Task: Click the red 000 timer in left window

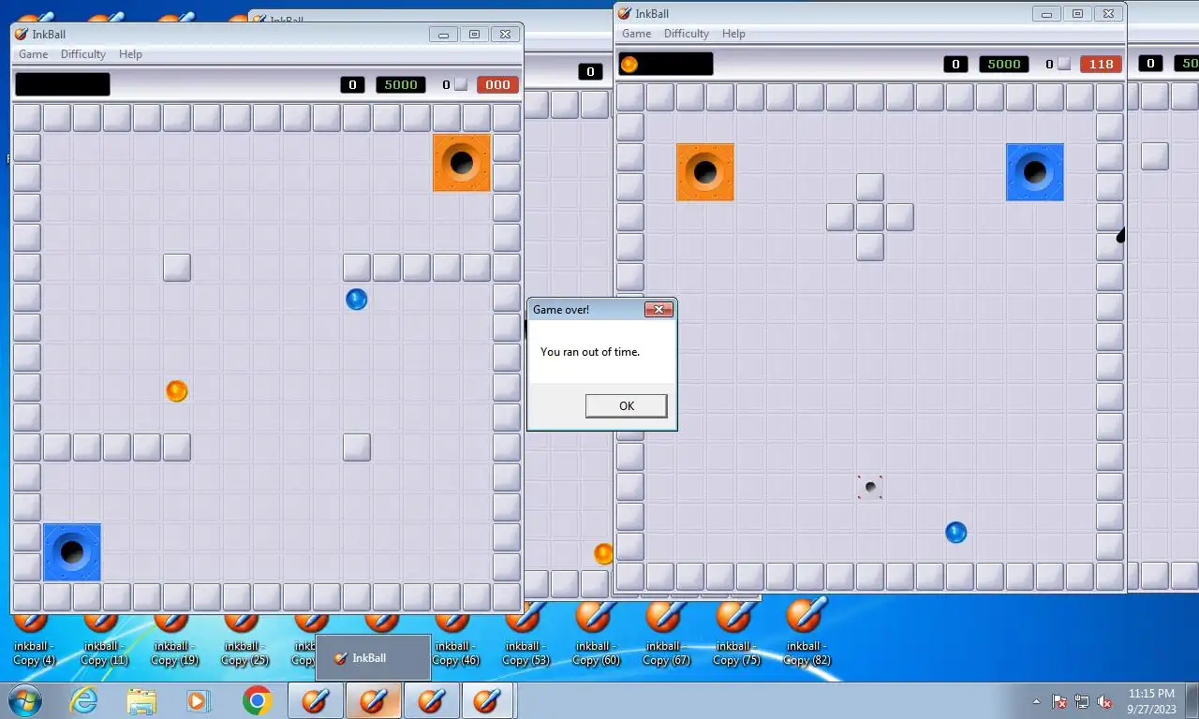Action: click(497, 84)
